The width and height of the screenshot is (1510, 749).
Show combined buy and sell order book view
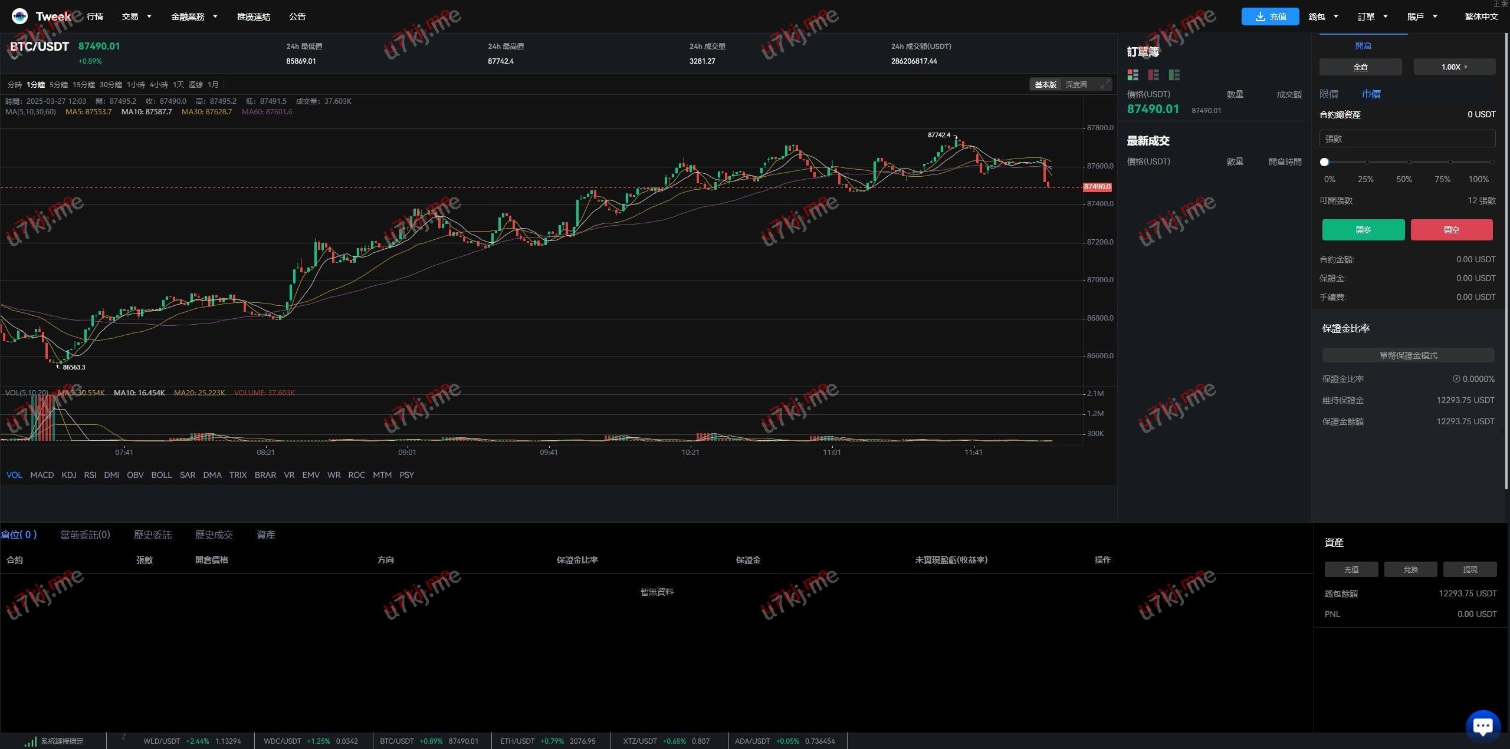point(1132,75)
